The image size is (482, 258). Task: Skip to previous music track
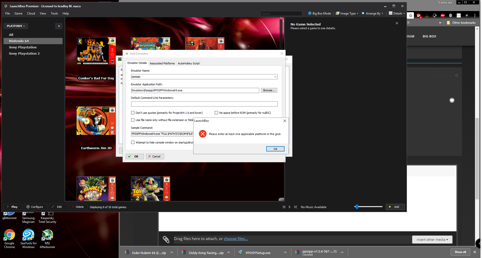285,207
